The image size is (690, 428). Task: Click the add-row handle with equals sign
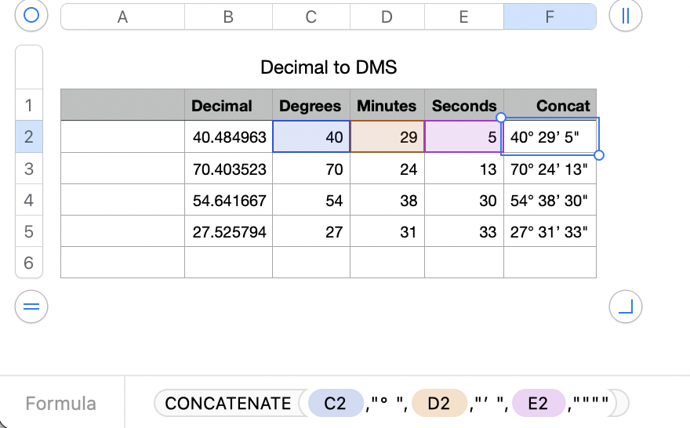tap(31, 306)
